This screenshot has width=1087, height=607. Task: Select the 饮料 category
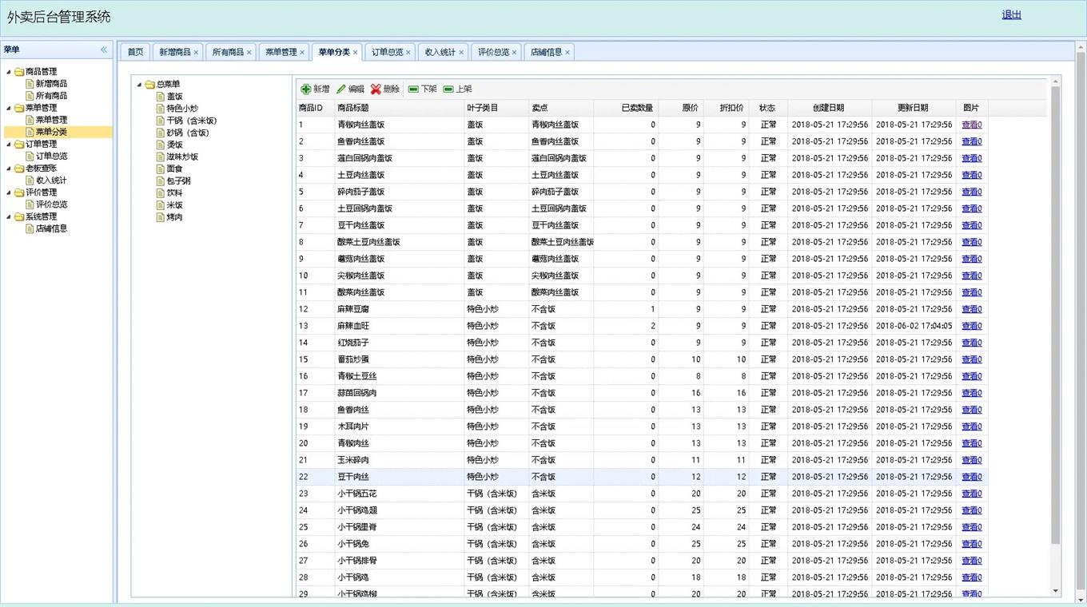point(174,193)
